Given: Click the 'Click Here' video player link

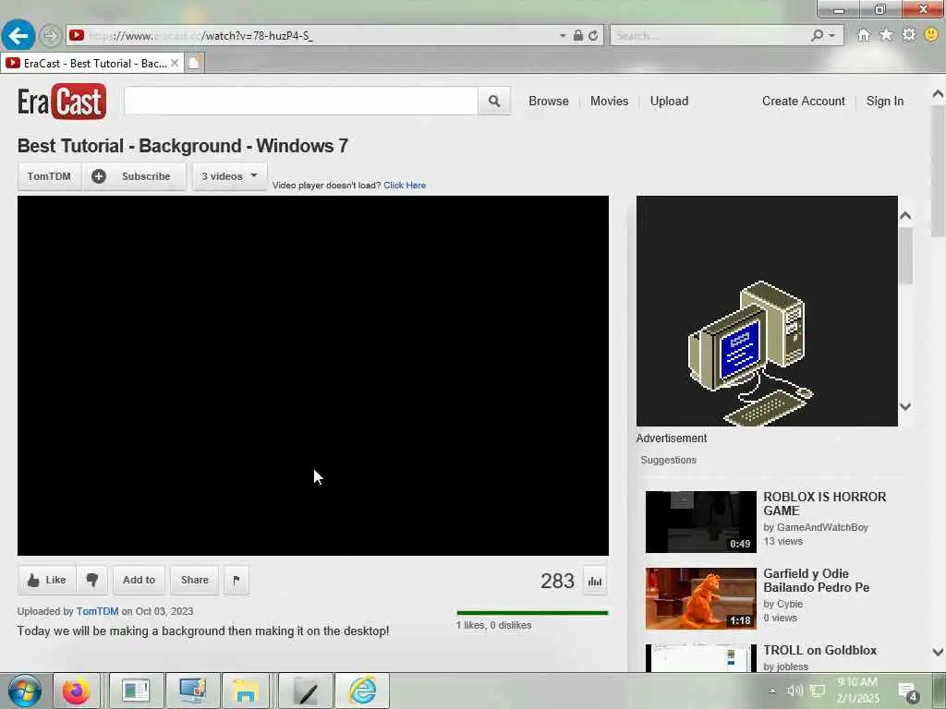Looking at the screenshot, I should [405, 185].
